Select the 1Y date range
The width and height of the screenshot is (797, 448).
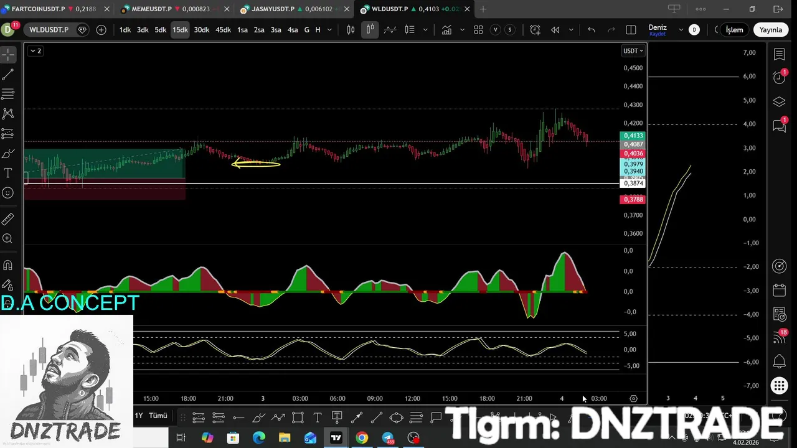[x=139, y=416]
